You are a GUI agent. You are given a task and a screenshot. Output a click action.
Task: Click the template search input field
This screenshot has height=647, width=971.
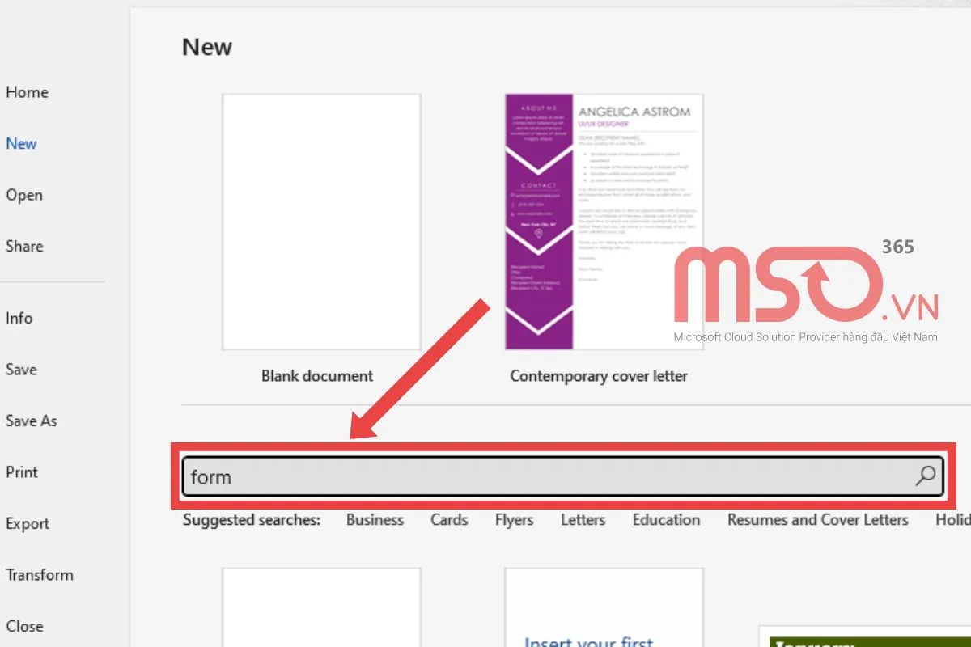(485, 476)
